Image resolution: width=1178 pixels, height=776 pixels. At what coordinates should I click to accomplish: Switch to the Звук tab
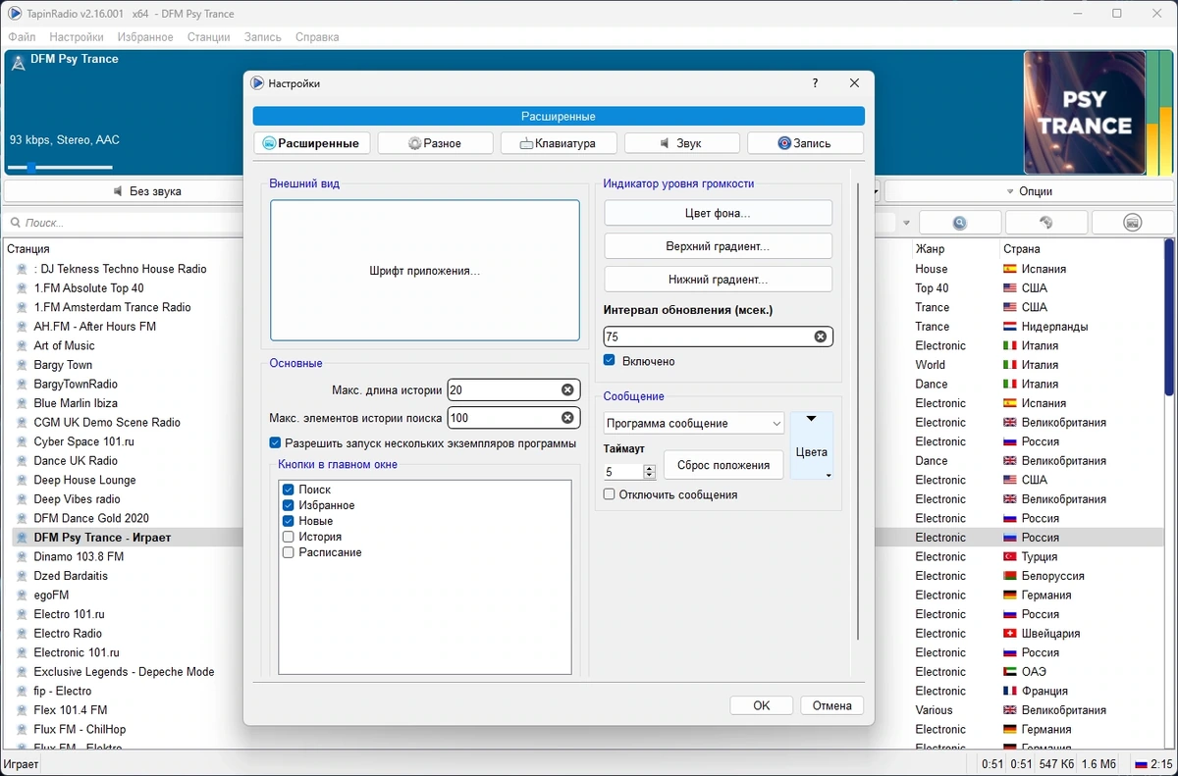click(681, 143)
